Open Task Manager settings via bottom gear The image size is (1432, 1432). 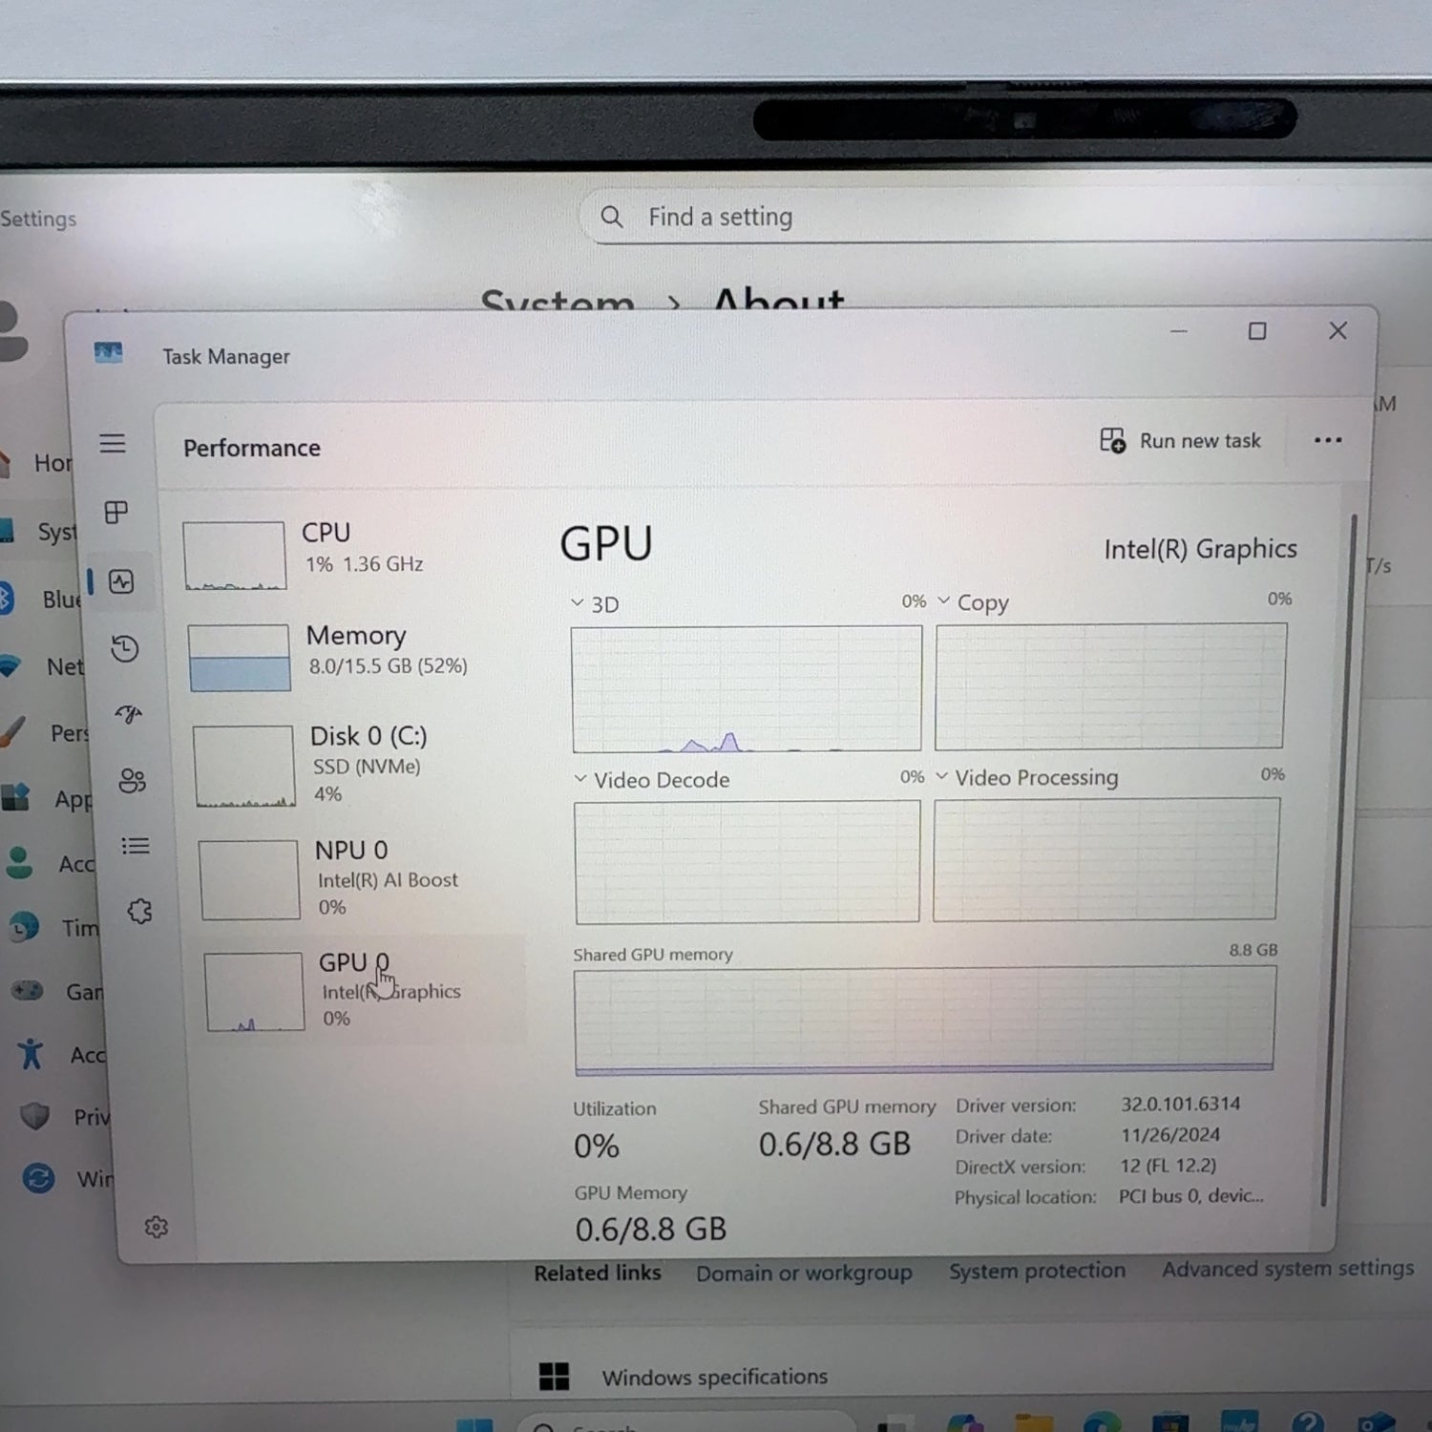click(x=158, y=1227)
